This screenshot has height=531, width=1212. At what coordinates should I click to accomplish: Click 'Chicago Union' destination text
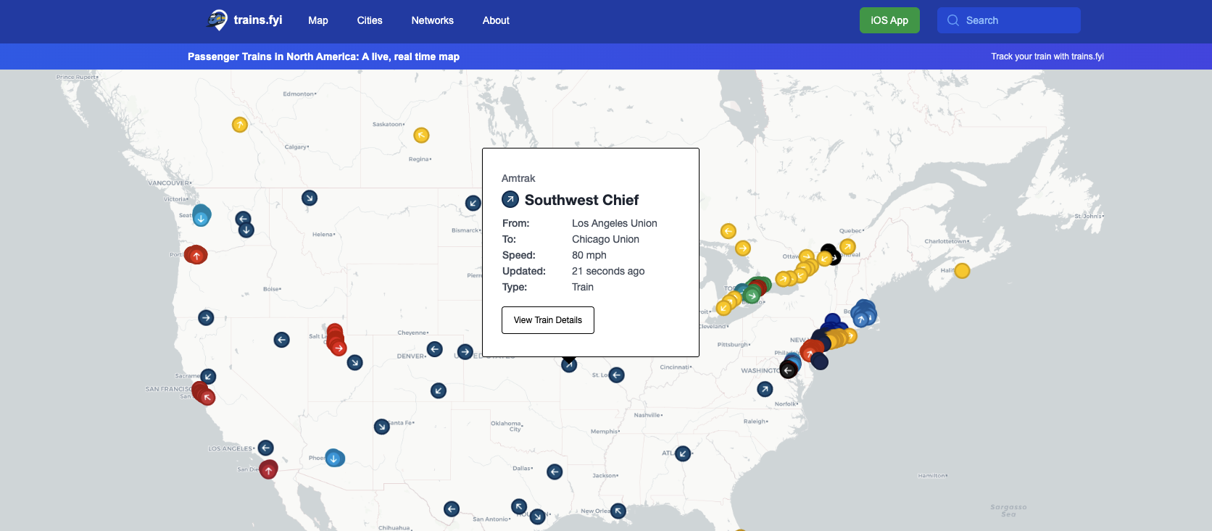click(x=605, y=239)
